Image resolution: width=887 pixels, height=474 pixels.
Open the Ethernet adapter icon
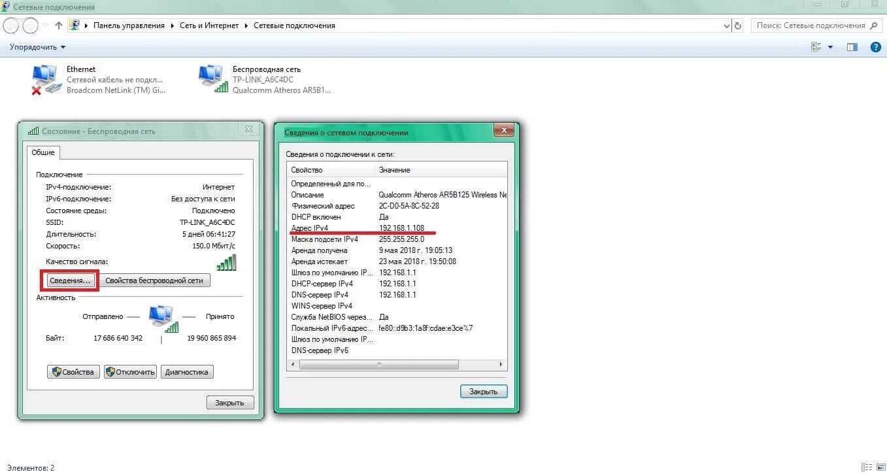[x=47, y=80]
